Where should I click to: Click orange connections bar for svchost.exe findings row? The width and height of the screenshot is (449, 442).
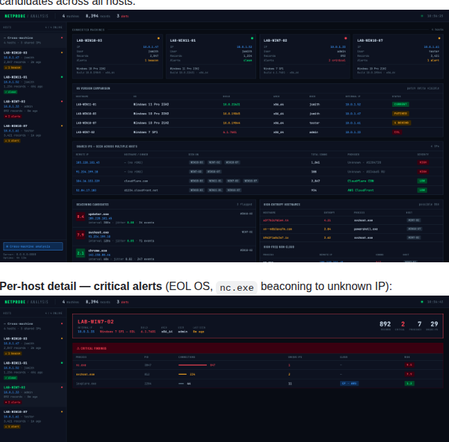click(183, 374)
